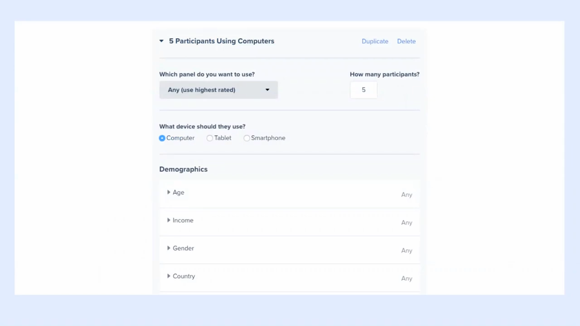Click the participants count input field
The image size is (580, 326).
pos(363,90)
